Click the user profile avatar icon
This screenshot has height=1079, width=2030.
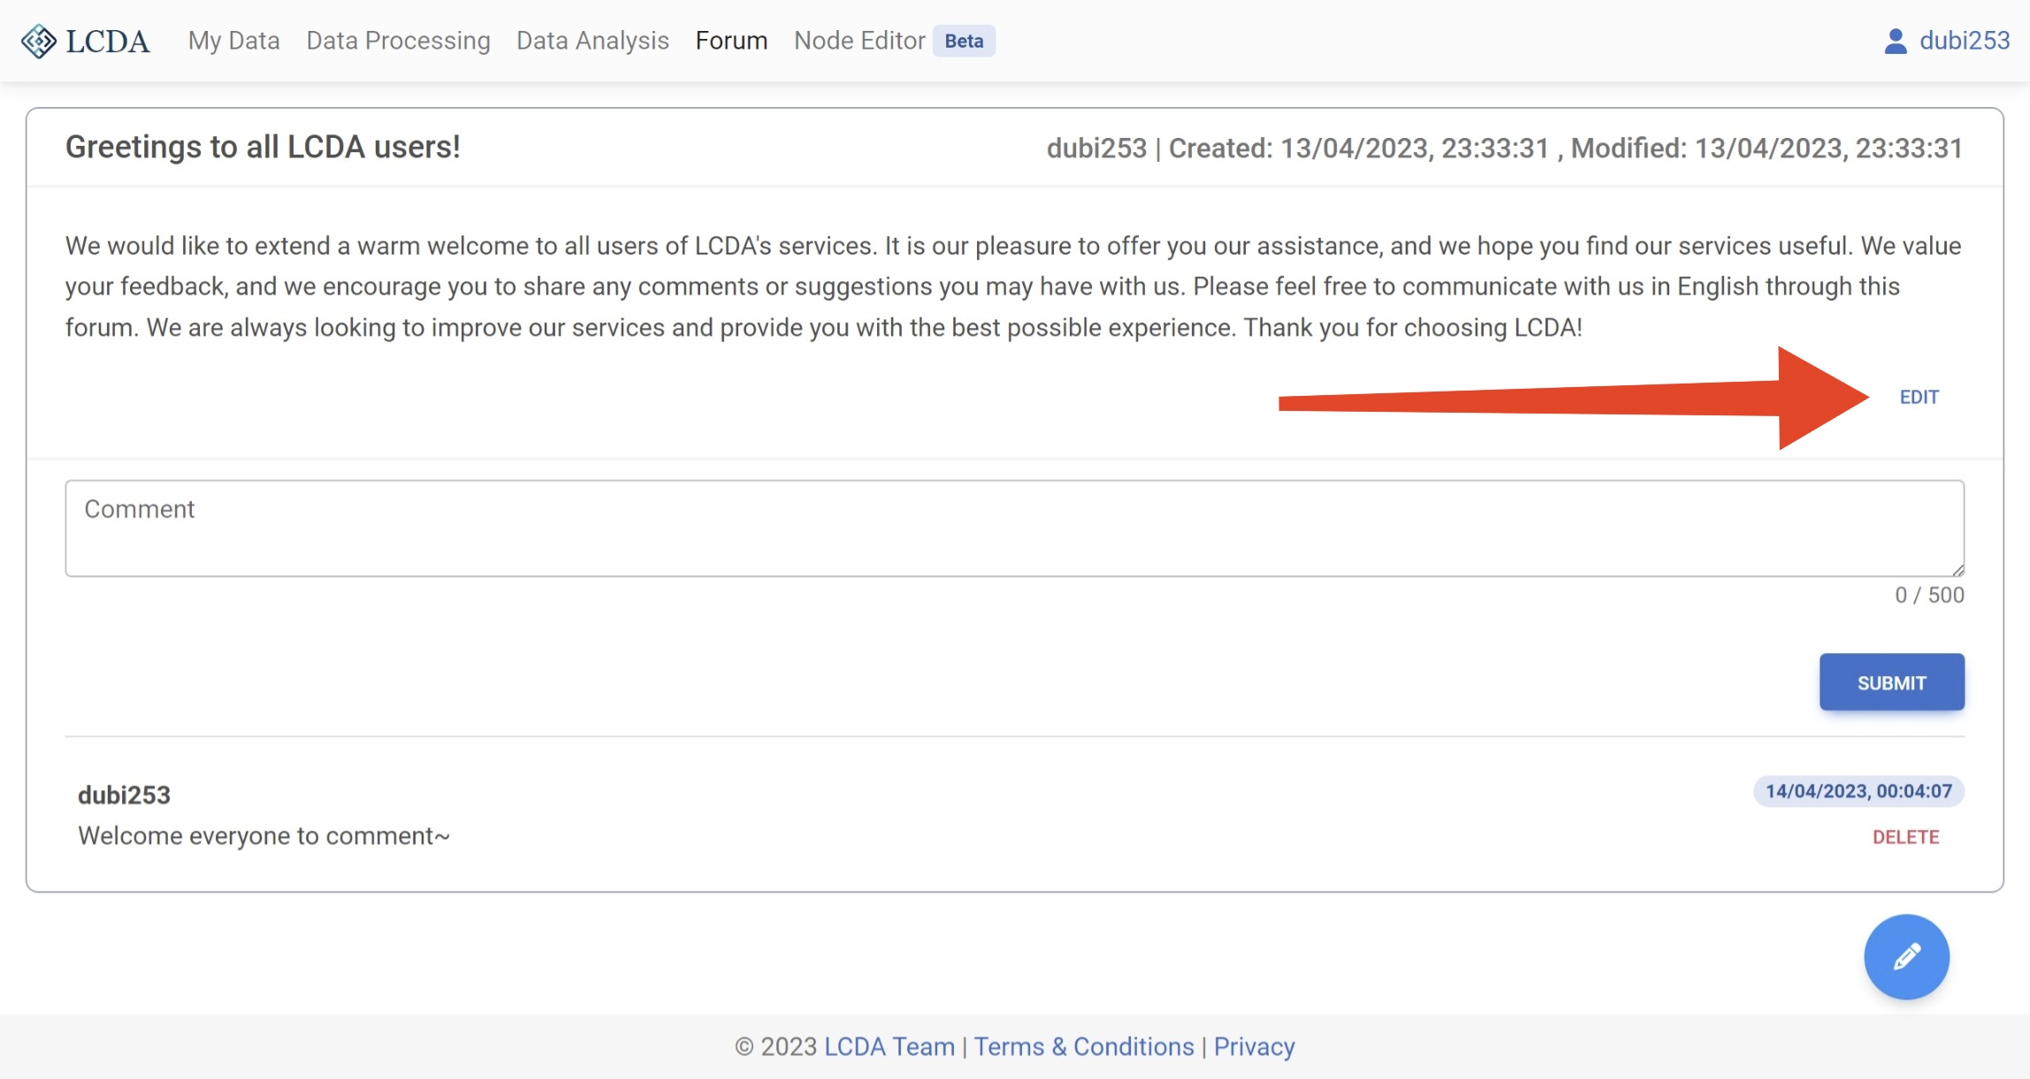tap(1895, 41)
